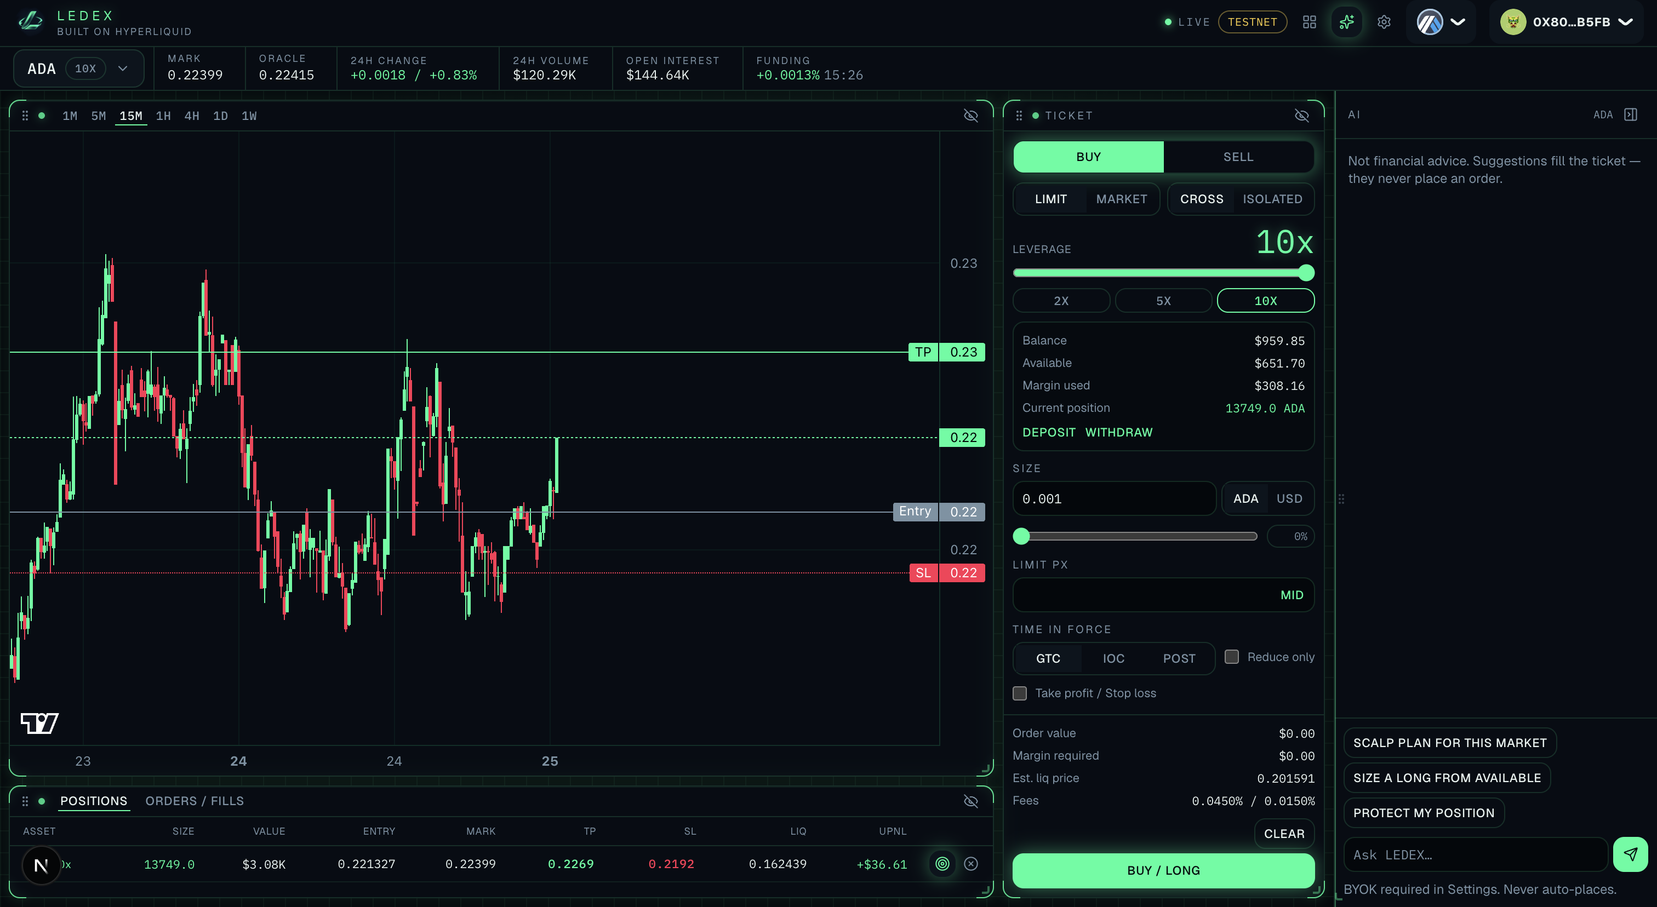Hide the Ticket panel with eye icon
Viewport: 1657px width, 907px height.
coord(1302,116)
